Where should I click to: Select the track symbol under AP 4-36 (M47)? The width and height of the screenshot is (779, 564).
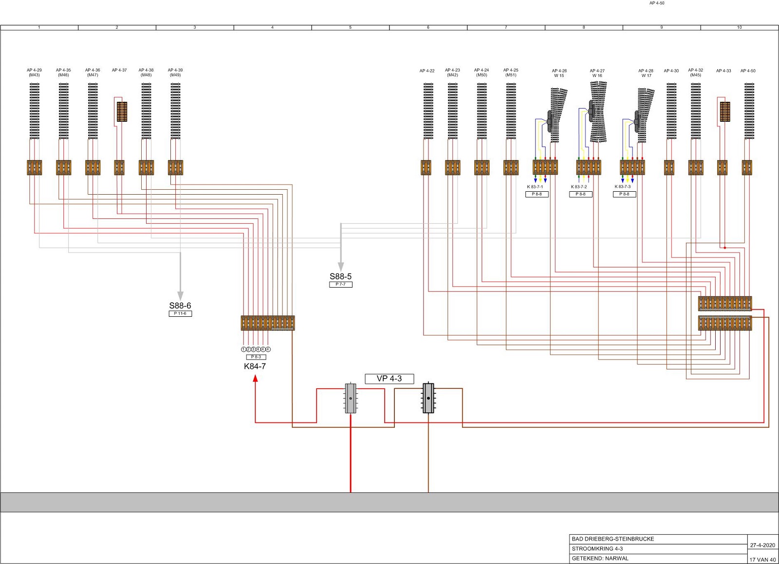[x=93, y=111]
